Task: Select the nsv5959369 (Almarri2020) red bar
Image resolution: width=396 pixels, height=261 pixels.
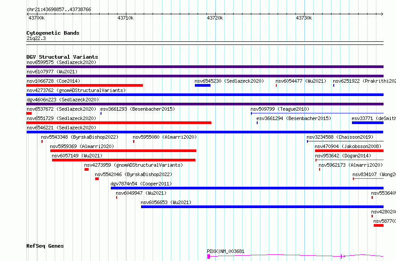Action: tap(123, 151)
